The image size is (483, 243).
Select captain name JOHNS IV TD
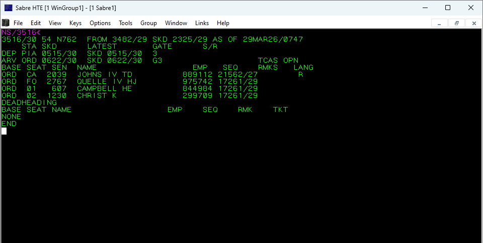click(x=105, y=75)
